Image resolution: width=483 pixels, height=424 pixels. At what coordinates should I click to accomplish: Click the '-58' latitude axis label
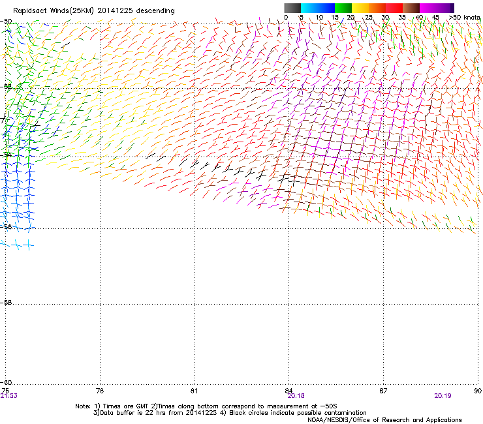point(6,303)
